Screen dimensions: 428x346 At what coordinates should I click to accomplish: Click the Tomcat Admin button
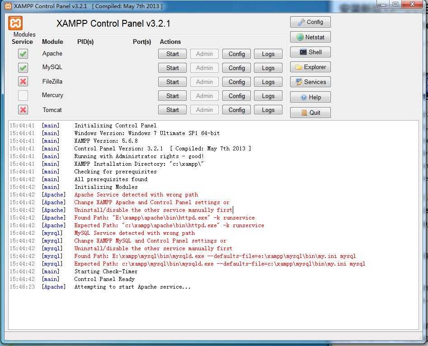click(x=204, y=110)
